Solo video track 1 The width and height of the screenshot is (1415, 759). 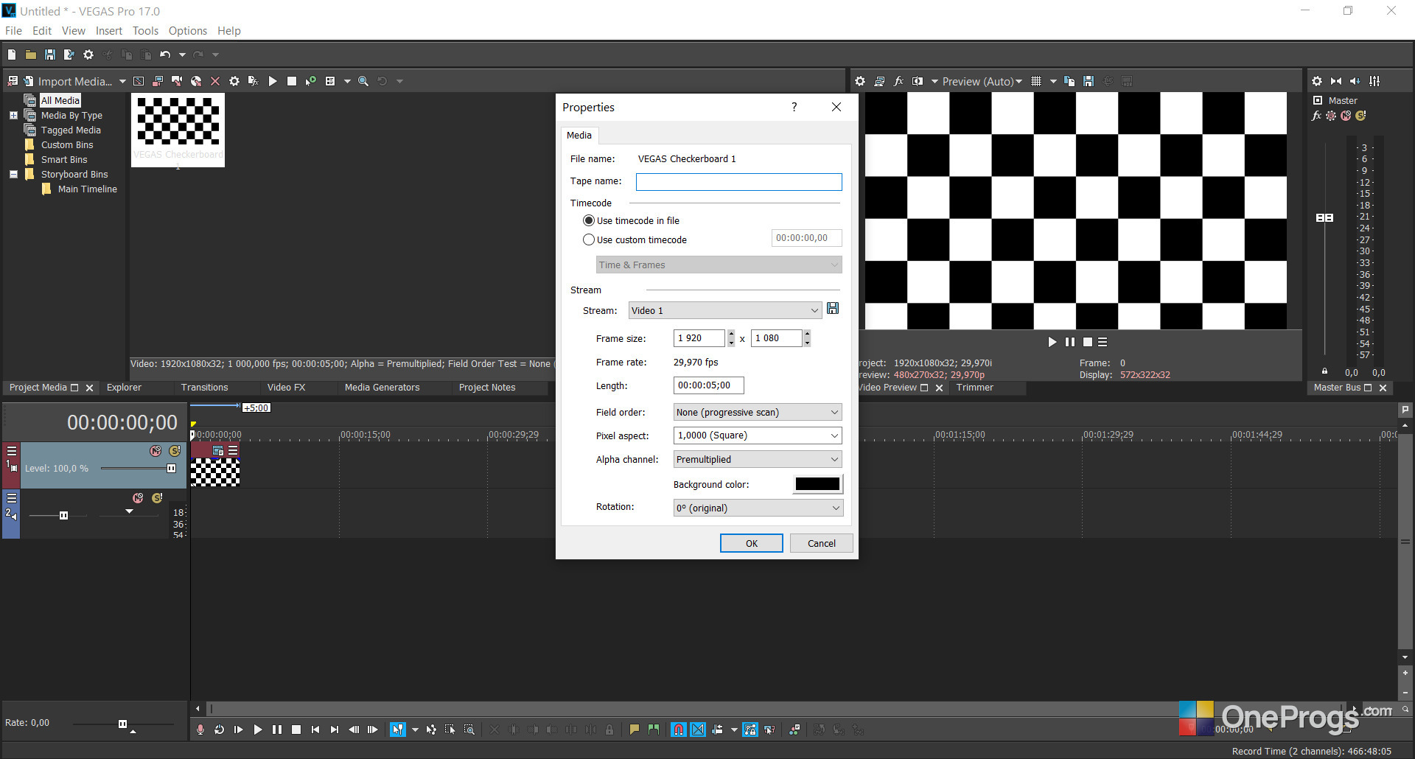tap(175, 450)
